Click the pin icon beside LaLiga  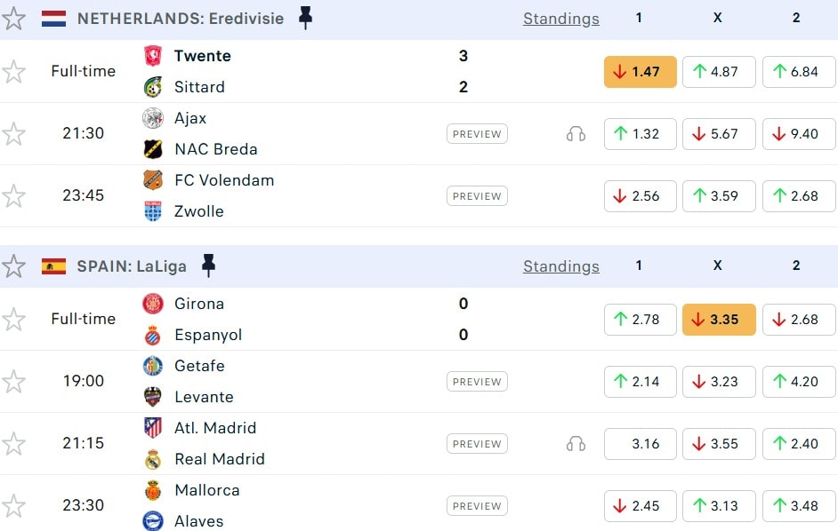tap(208, 265)
